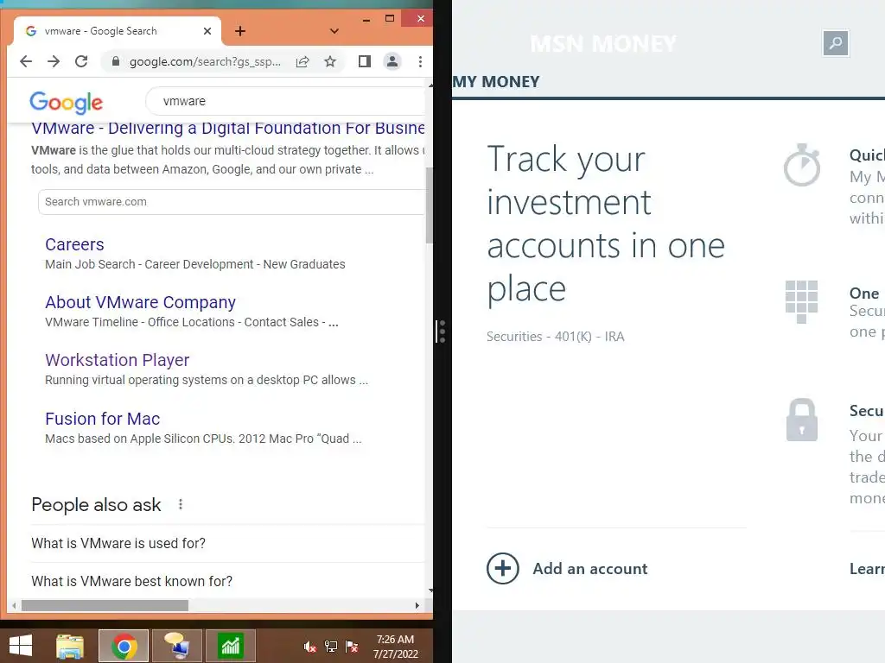Open the Windows Start button
The width and height of the screenshot is (885, 663).
(x=21, y=646)
